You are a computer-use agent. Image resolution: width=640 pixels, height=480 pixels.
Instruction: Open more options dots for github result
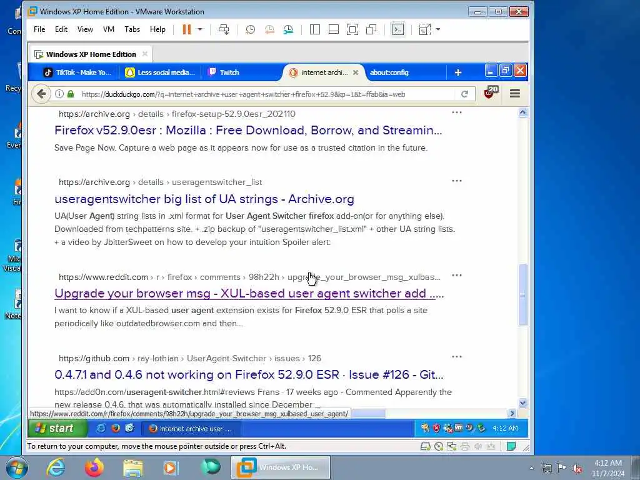coord(457,356)
